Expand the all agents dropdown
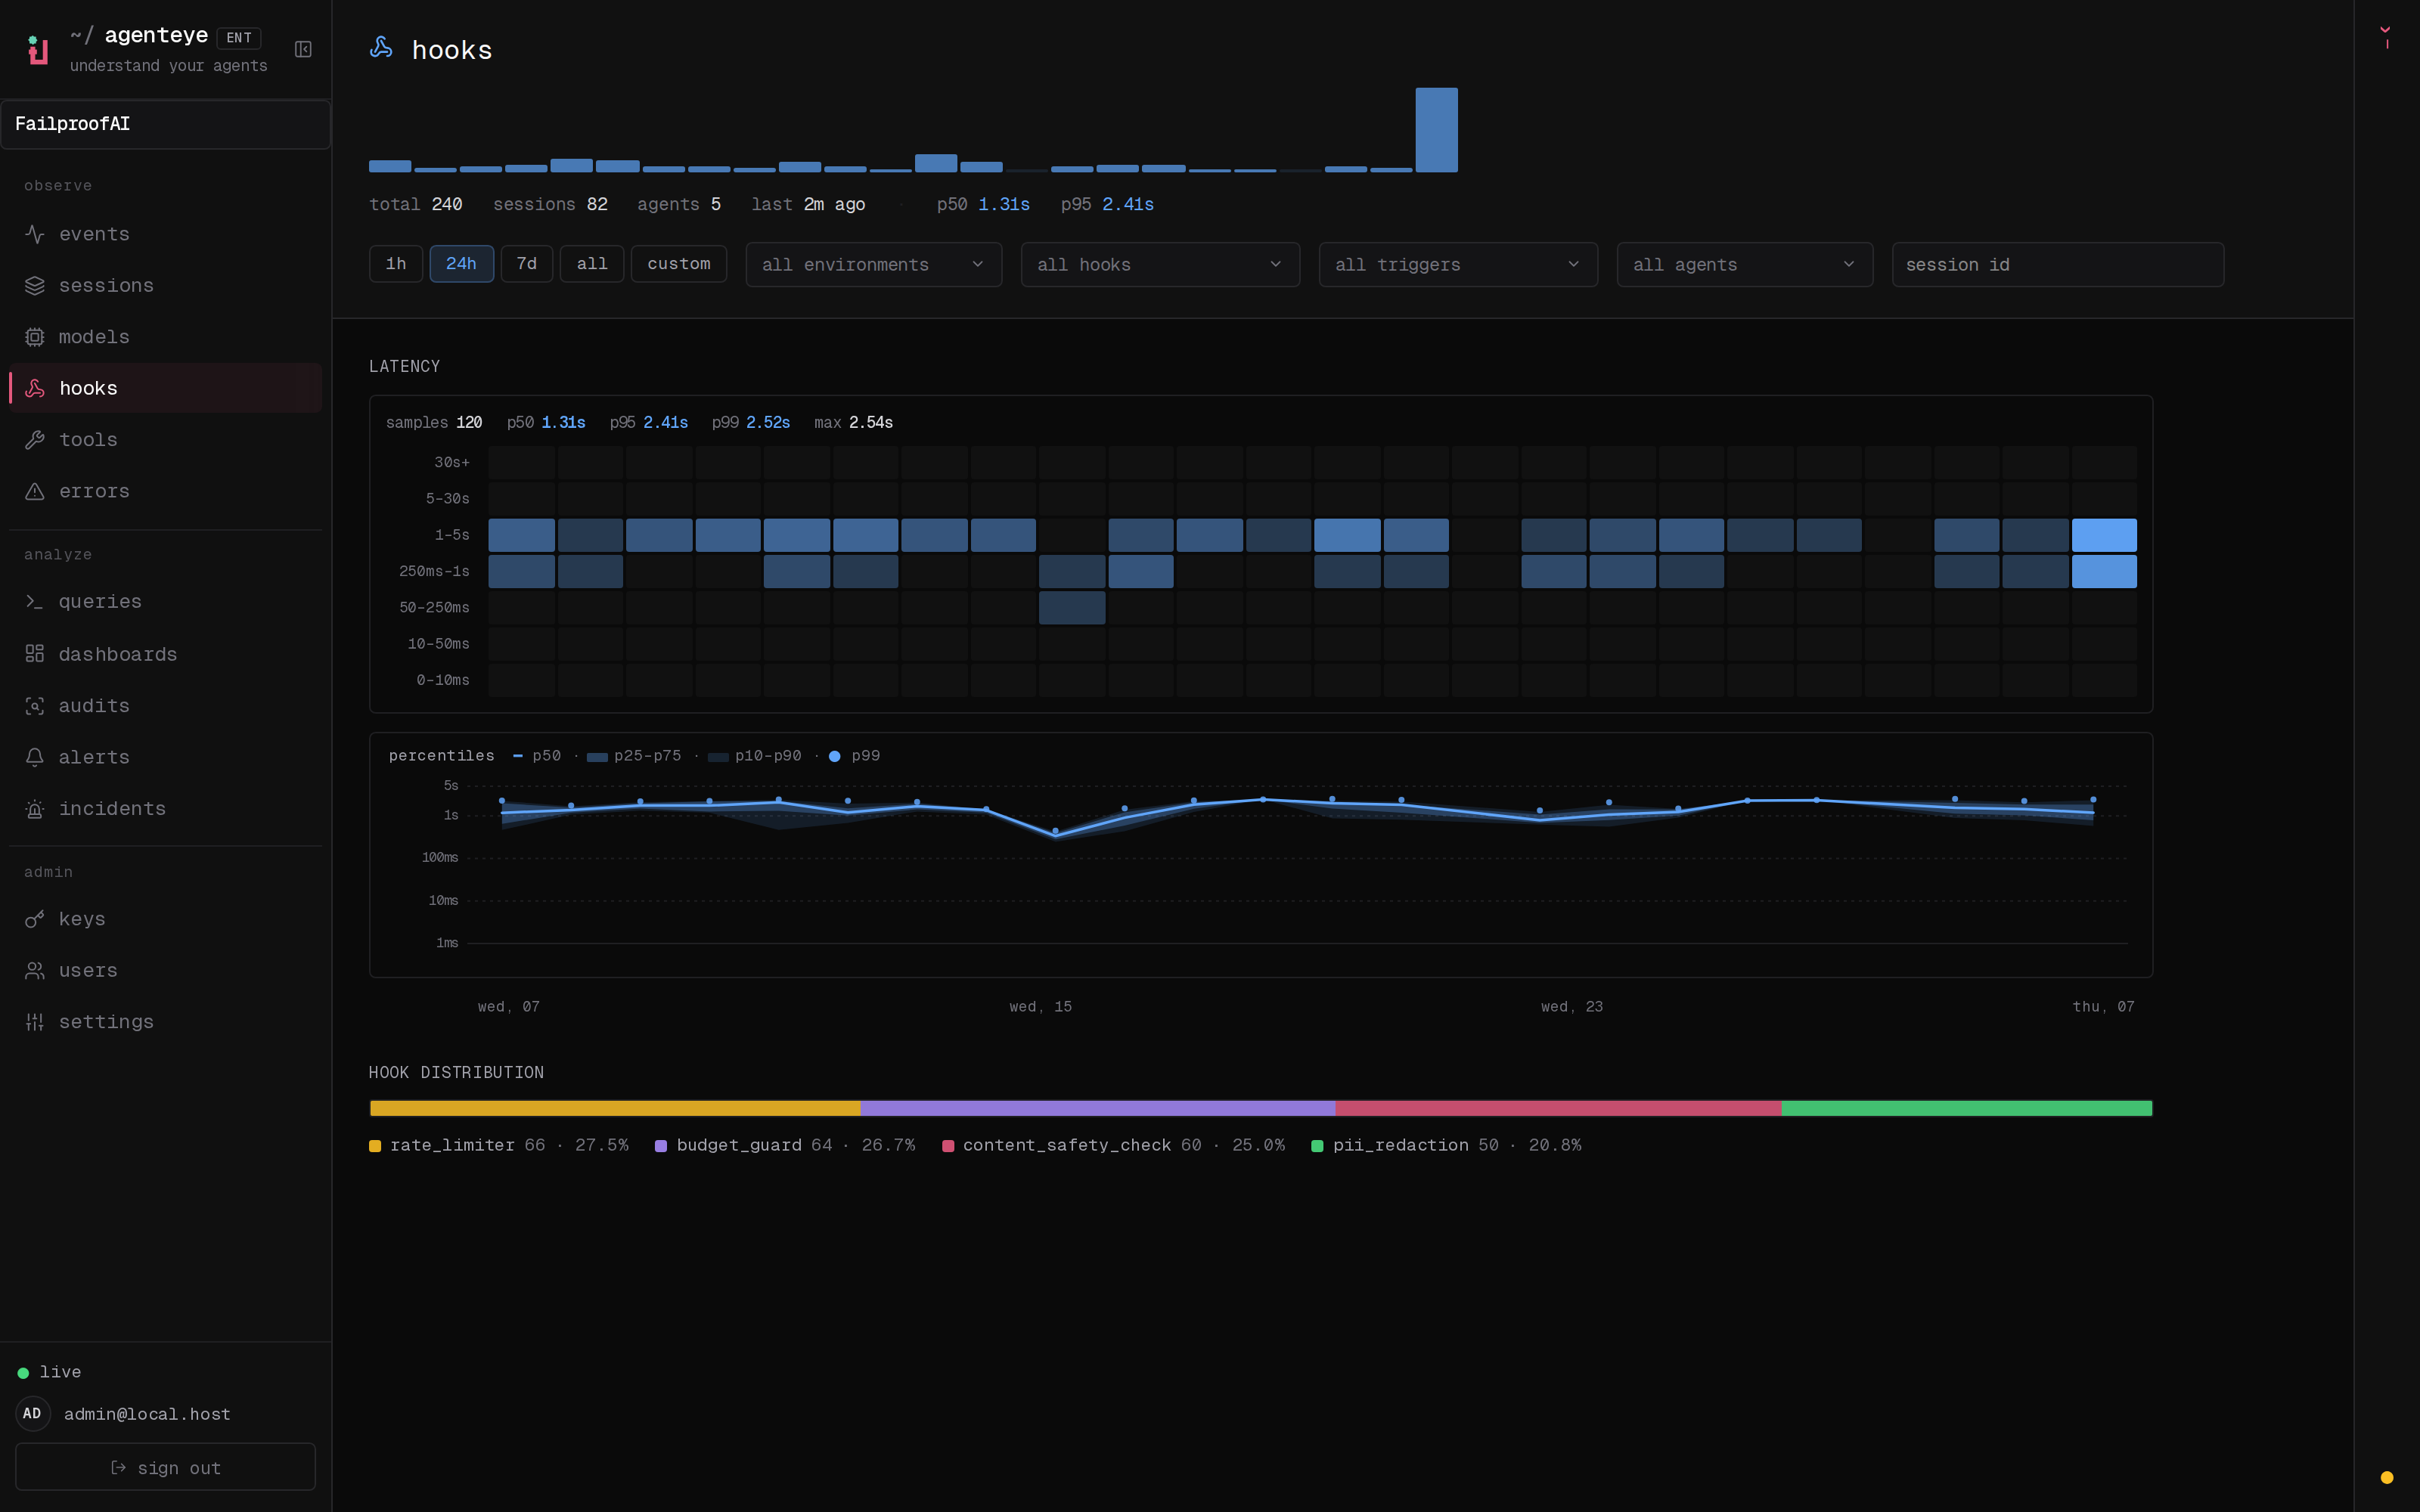This screenshot has height=1512, width=2420. point(1745,265)
